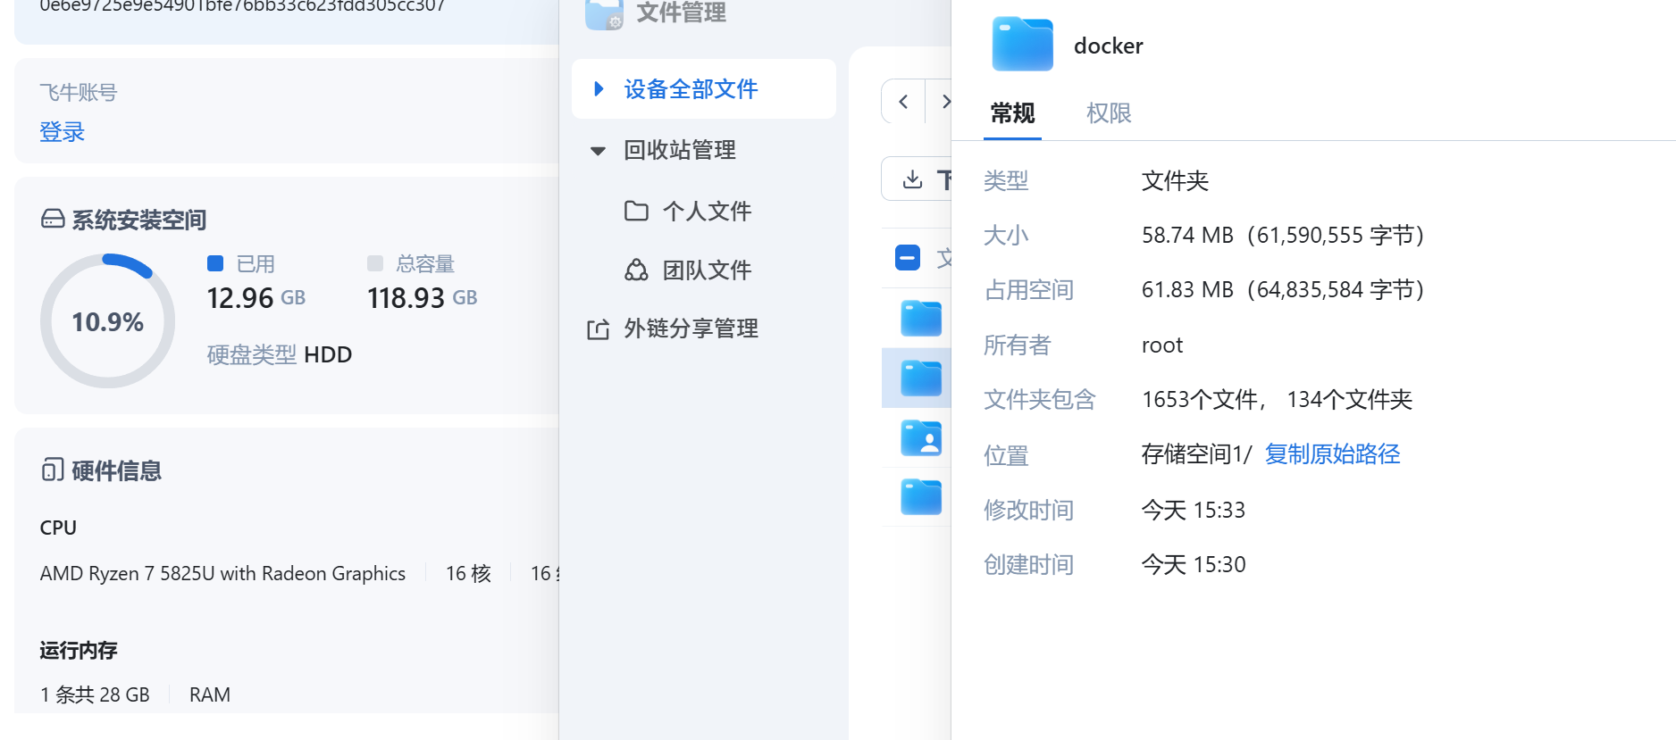Click the 硬盘类型 HDD text
The image size is (1676, 740).
[280, 355]
